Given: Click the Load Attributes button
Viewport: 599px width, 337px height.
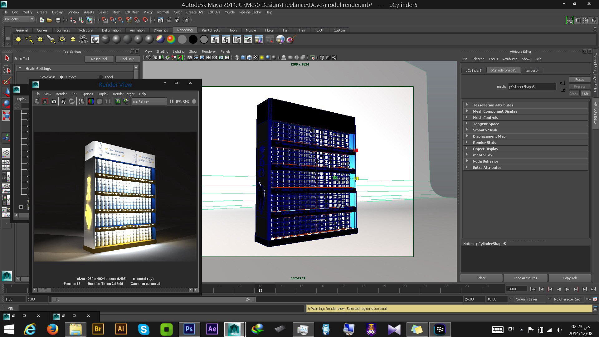Looking at the screenshot, I should tap(525, 278).
